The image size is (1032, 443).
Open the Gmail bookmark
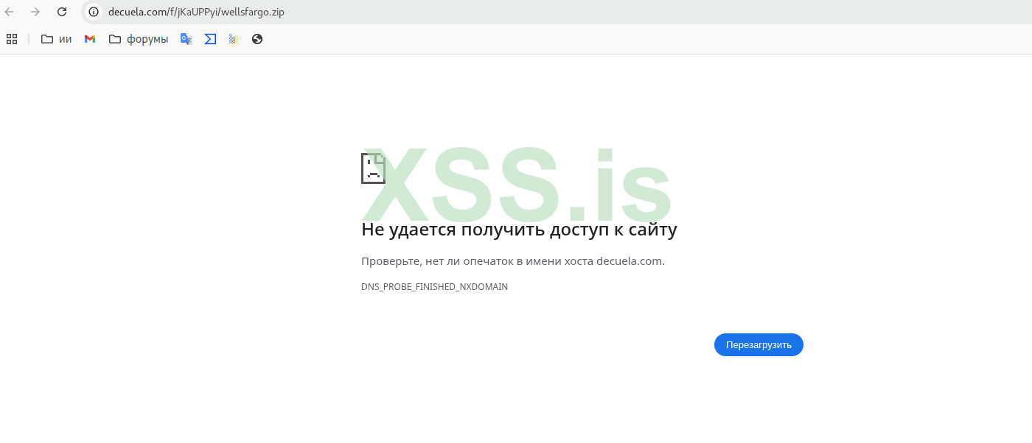click(89, 39)
